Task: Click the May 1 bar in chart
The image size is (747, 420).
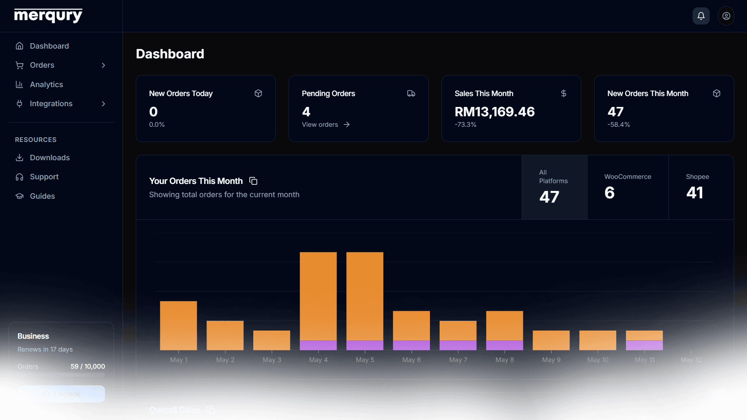Action: coord(179,325)
